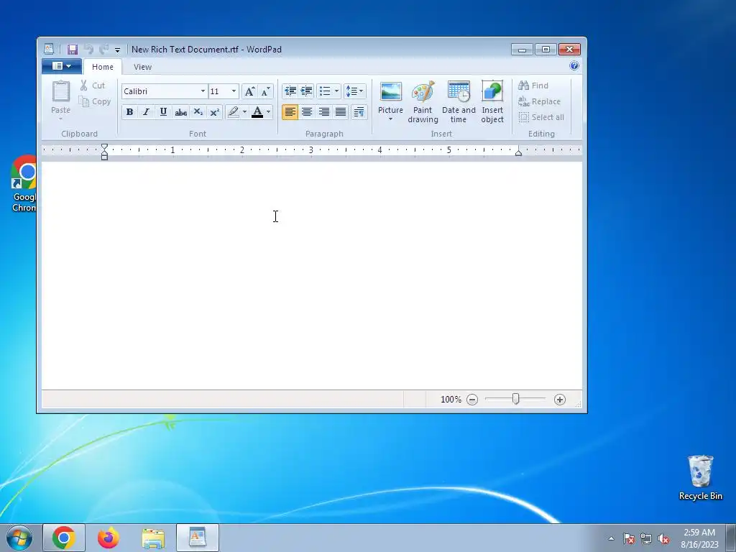This screenshot has height=552, width=736.
Task: Open highlight color dropdown arrow
Action: point(244,111)
